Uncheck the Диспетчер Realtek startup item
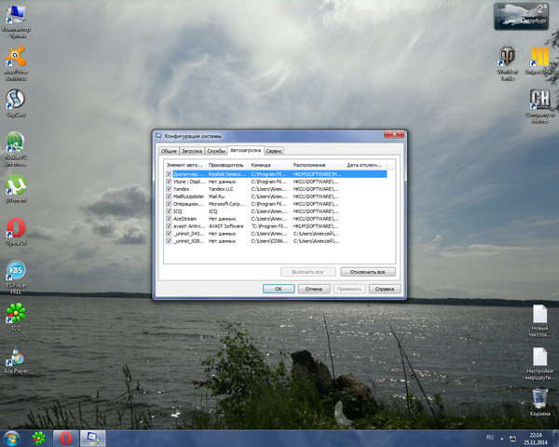 coord(169,174)
